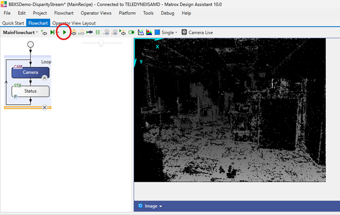Select the Flowchart tab
340x215 pixels.
38,23
